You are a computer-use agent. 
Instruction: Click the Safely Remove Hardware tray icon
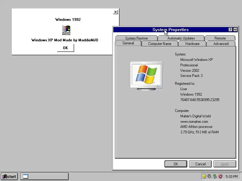(x=215, y=176)
